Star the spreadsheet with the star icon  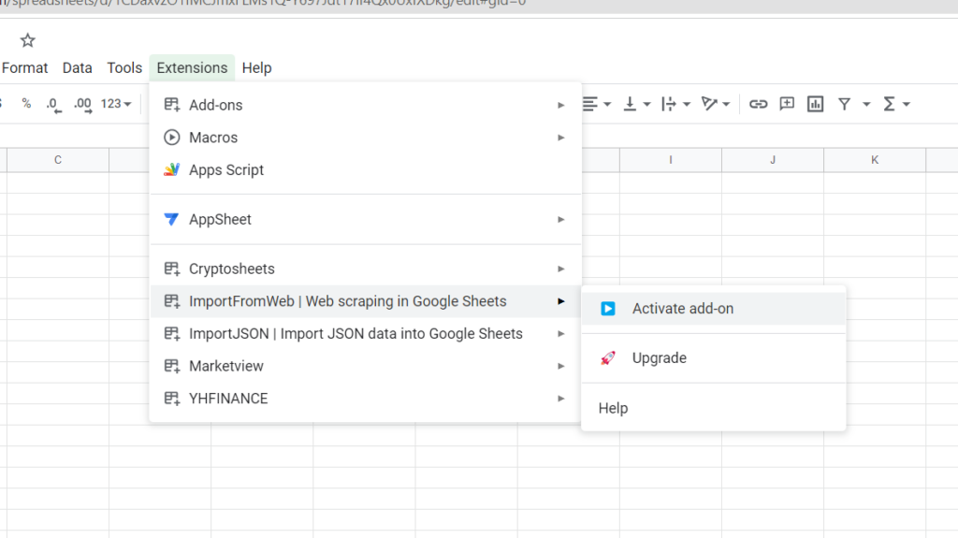click(x=27, y=40)
